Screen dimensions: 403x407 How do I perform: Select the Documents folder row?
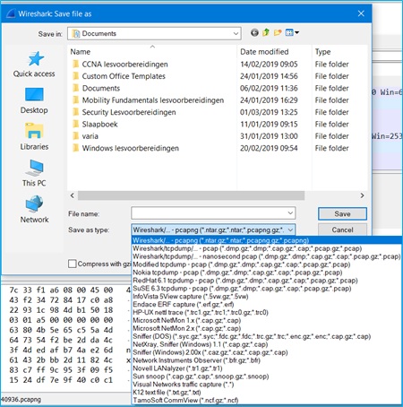point(218,88)
